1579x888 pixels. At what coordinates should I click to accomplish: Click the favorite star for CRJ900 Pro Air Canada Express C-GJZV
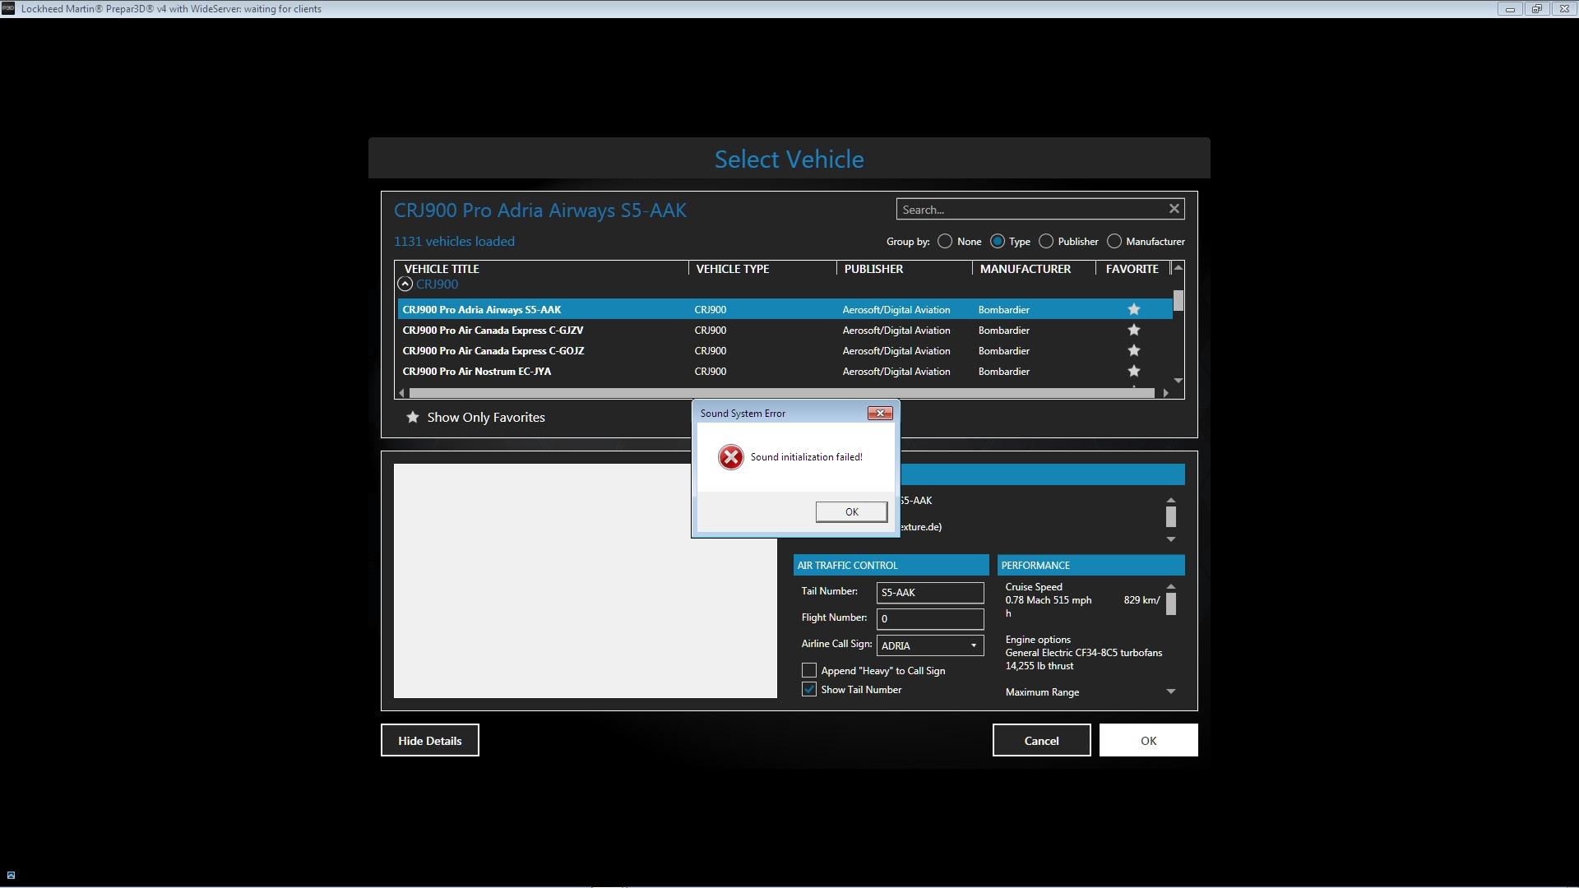1133,330
